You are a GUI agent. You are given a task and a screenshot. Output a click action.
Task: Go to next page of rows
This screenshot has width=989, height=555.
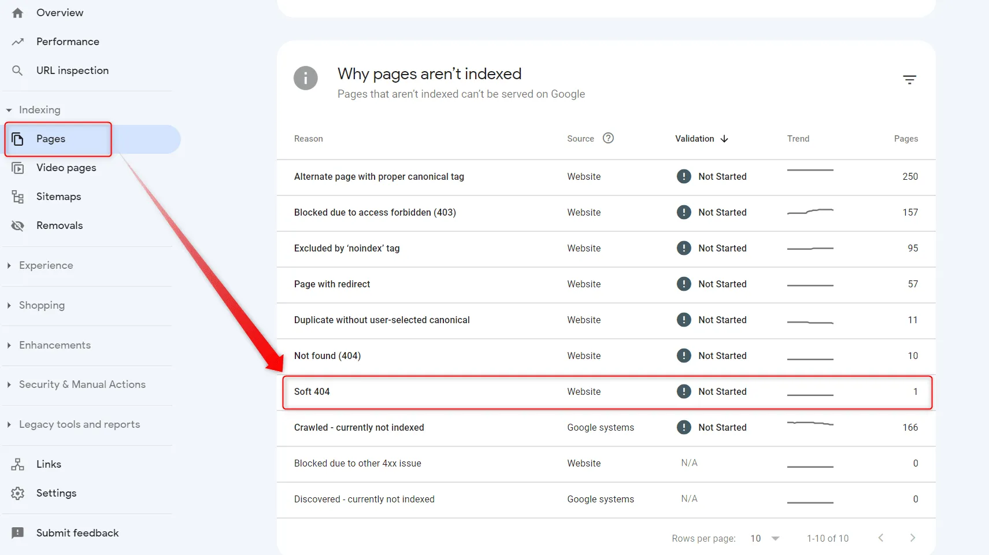coord(913,538)
